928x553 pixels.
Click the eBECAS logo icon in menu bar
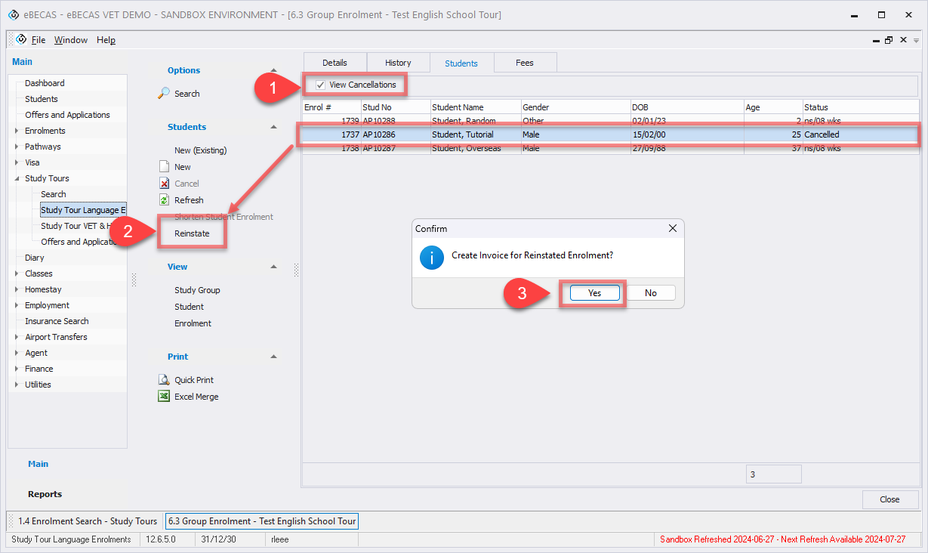21,39
